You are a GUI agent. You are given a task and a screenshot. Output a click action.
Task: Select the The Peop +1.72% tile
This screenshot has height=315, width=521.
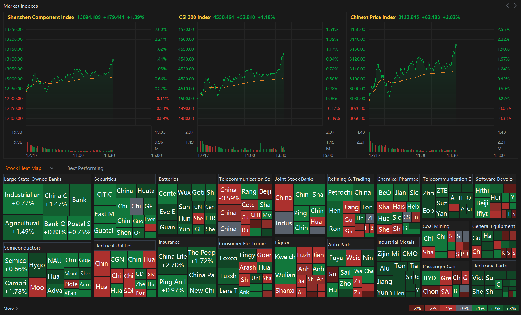click(x=202, y=257)
